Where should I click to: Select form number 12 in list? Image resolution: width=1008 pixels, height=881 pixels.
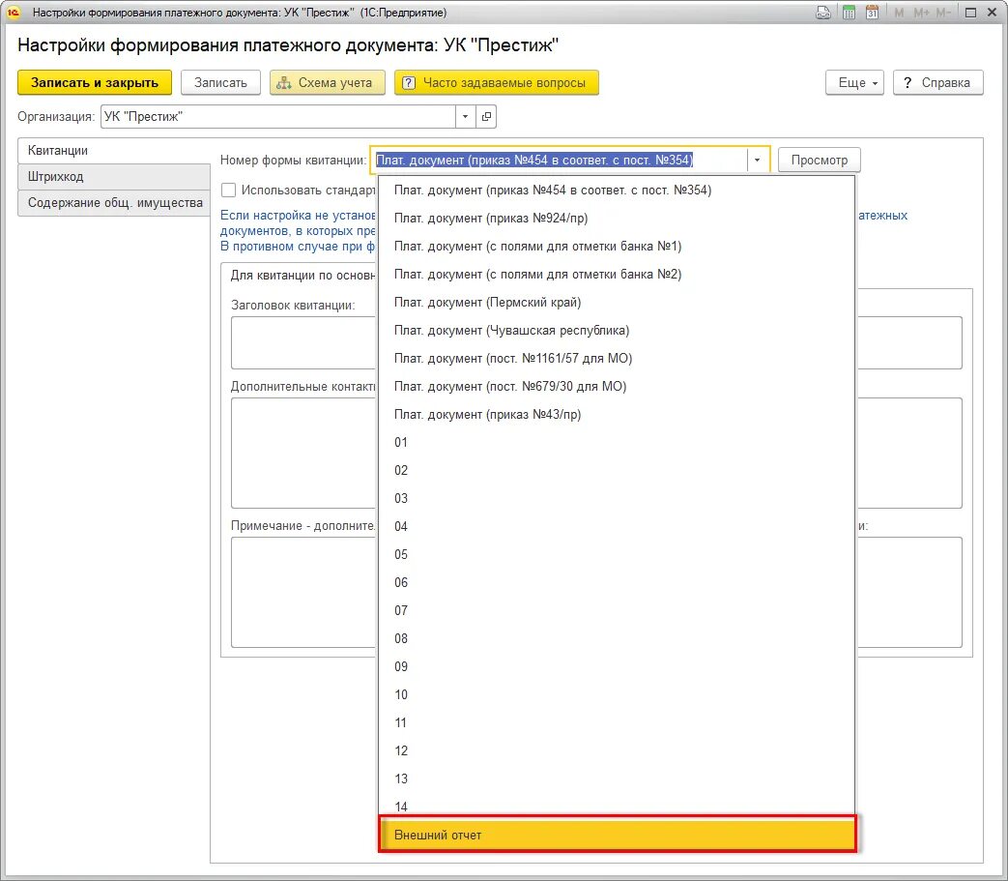618,751
